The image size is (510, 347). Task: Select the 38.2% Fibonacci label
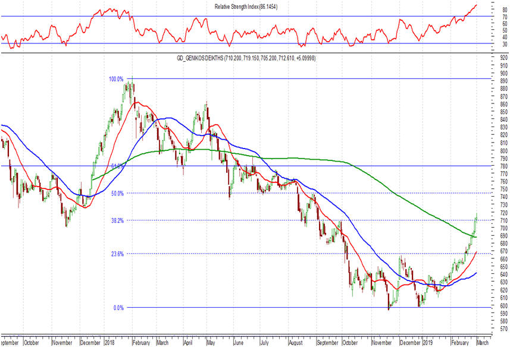(x=117, y=220)
